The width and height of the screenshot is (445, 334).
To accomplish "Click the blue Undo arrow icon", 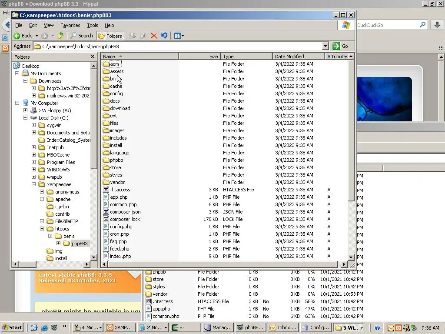I will tap(164, 36).
